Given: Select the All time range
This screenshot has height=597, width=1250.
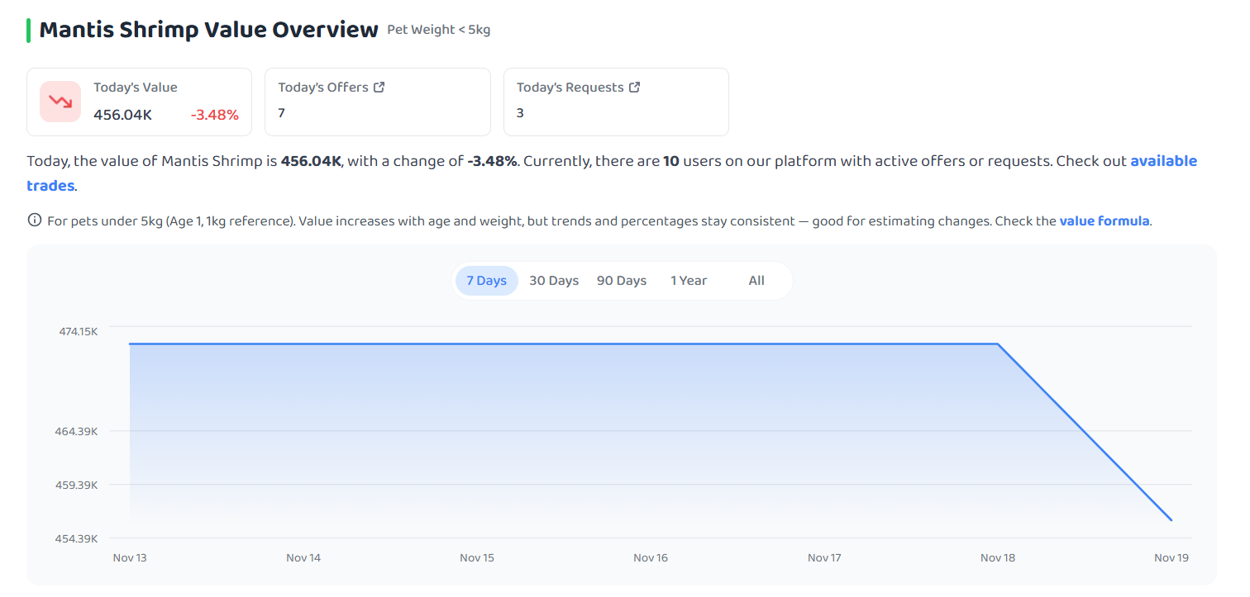Looking at the screenshot, I should (756, 281).
